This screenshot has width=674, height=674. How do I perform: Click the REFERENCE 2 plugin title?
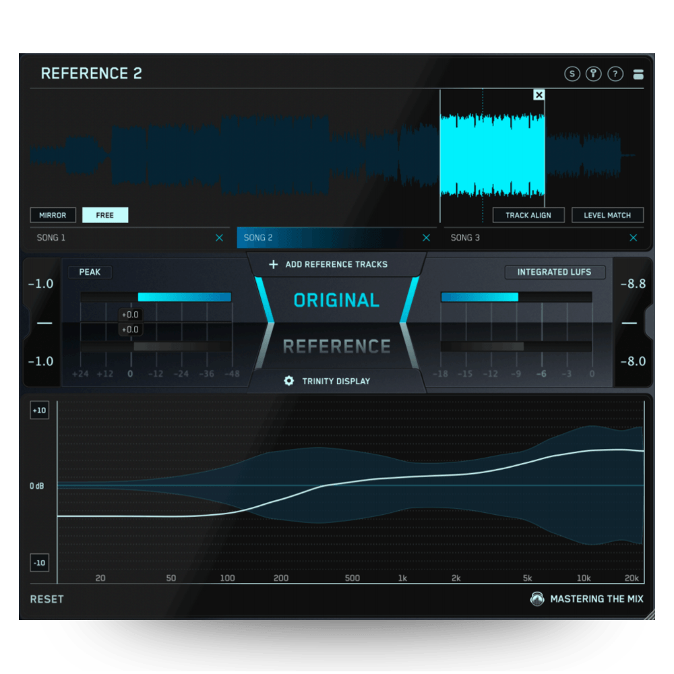pos(91,73)
